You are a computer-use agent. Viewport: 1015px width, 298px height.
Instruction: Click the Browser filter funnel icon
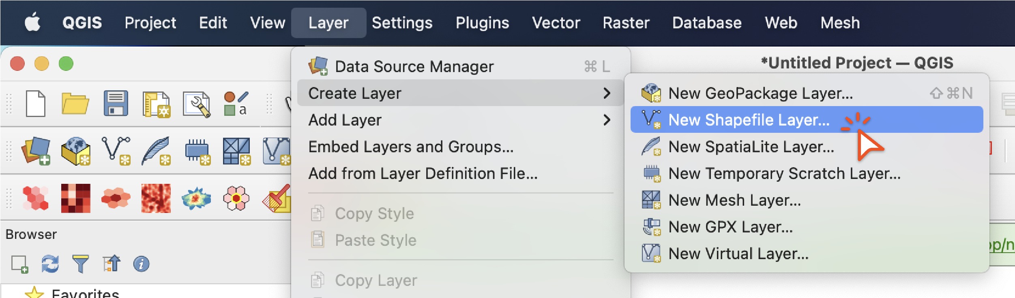[x=80, y=264]
